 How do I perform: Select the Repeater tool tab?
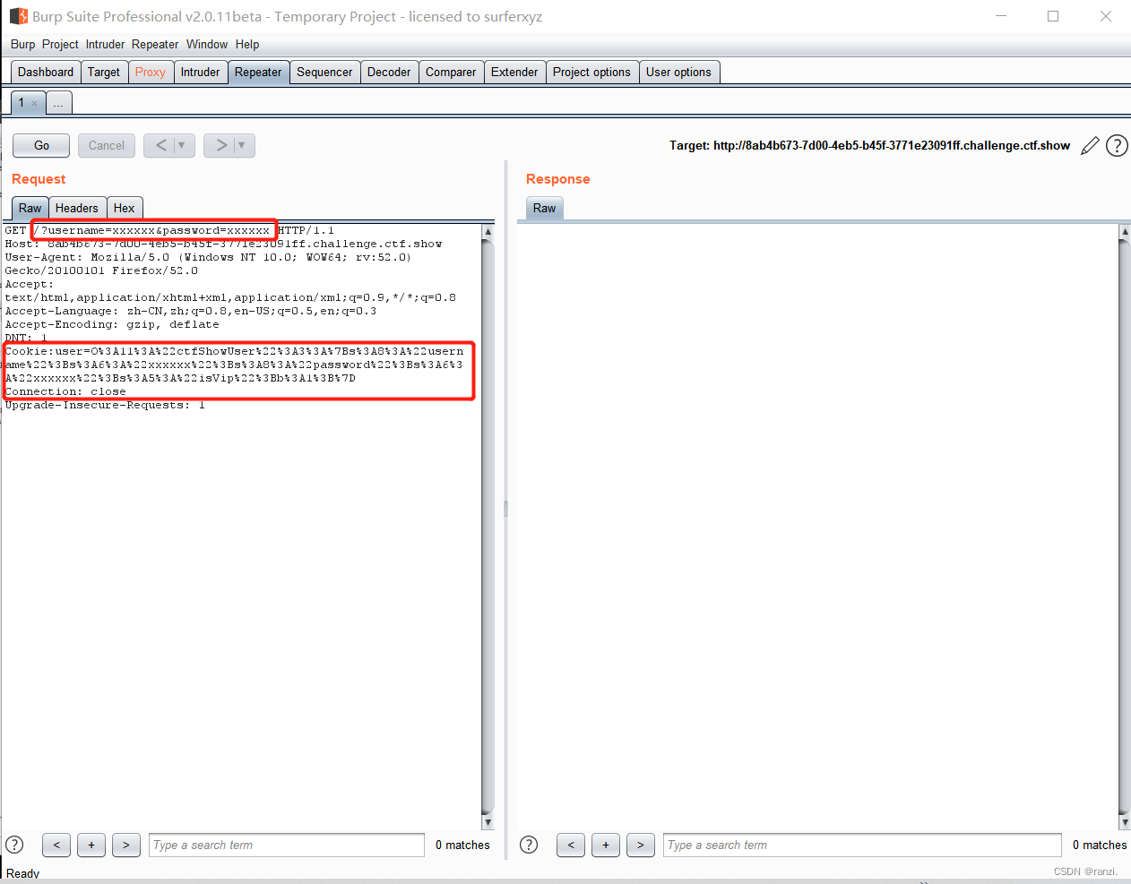coord(258,72)
